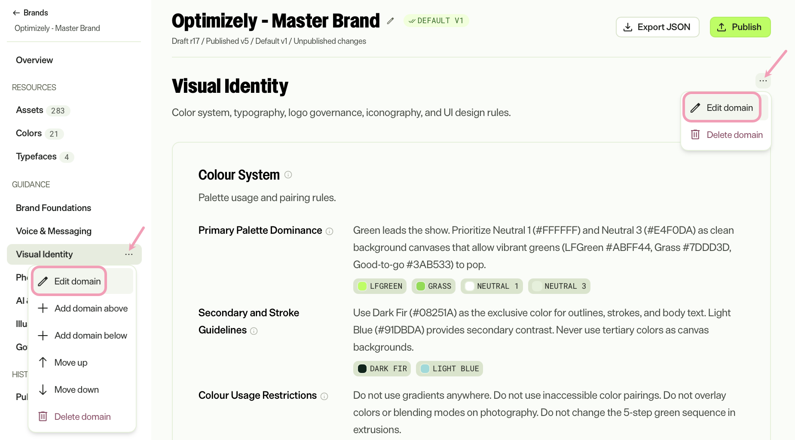Click Export JSON button

[657, 27]
